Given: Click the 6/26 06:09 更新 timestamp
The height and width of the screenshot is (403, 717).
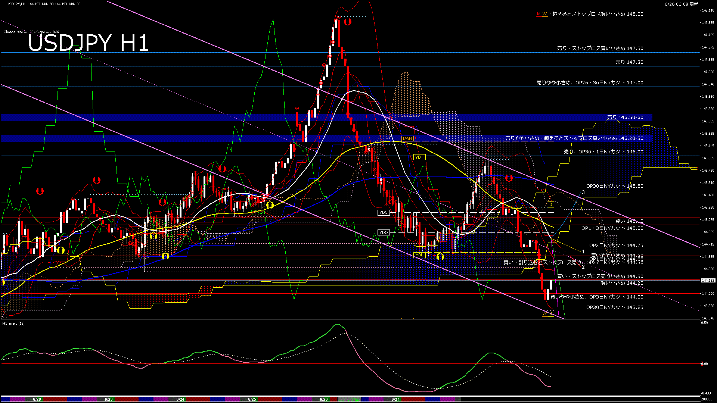Looking at the screenshot, I should tap(682, 4).
